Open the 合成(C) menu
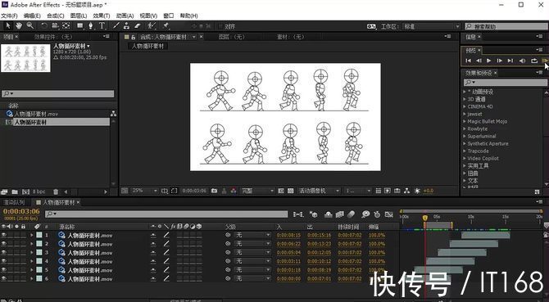Image resolution: width=549 pixels, height=302 pixels. pyautogui.click(x=56, y=16)
